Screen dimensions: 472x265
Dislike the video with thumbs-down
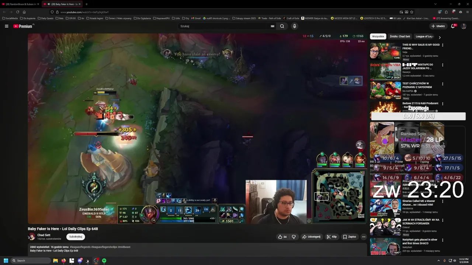[294, 237]
